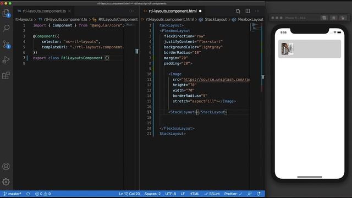This screenshot has height=198, width=352.
Task: Click simulator toolbar rotate icon
Action: [x=343, y=18]
